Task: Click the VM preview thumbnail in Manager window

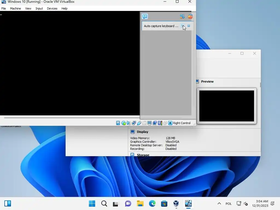Action: (227, 106)
